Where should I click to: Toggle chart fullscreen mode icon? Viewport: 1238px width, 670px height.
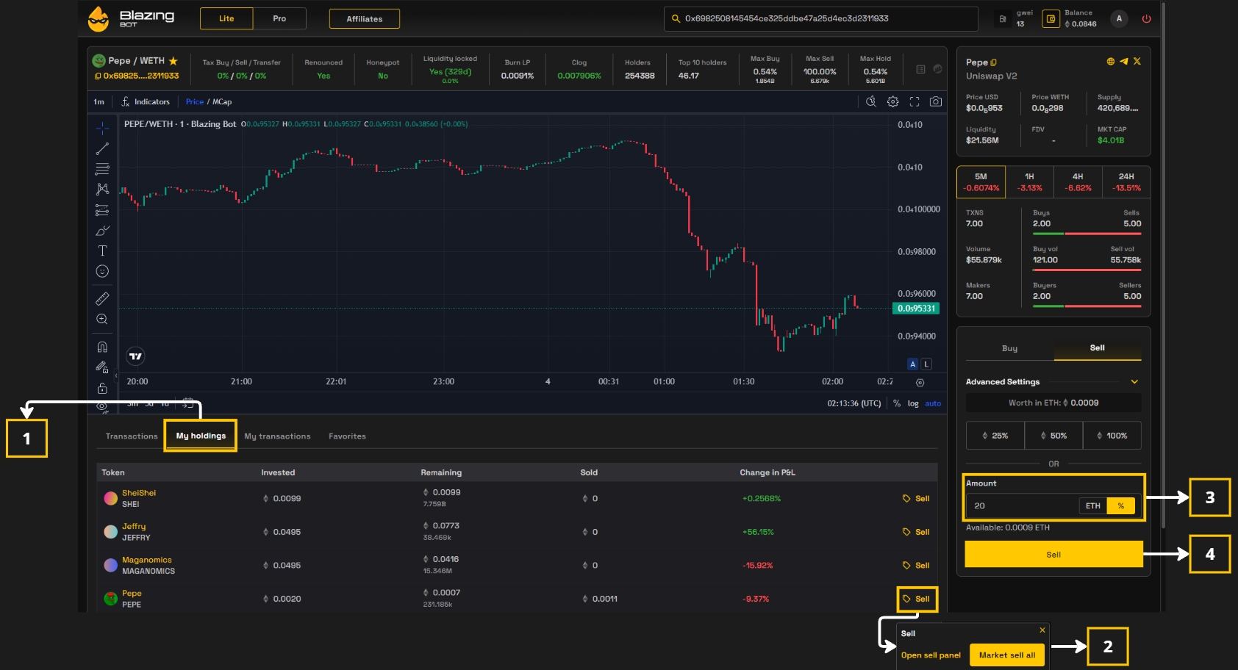[915, 102]
